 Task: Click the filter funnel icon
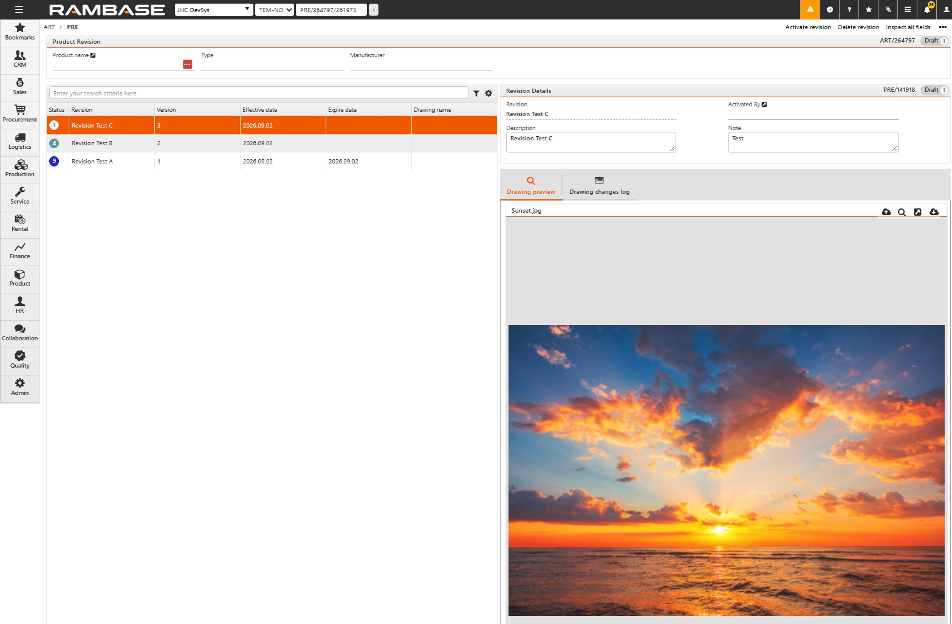tap(476, 94)
